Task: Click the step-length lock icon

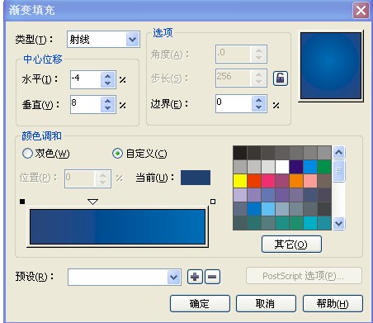Action: point(280,78)
